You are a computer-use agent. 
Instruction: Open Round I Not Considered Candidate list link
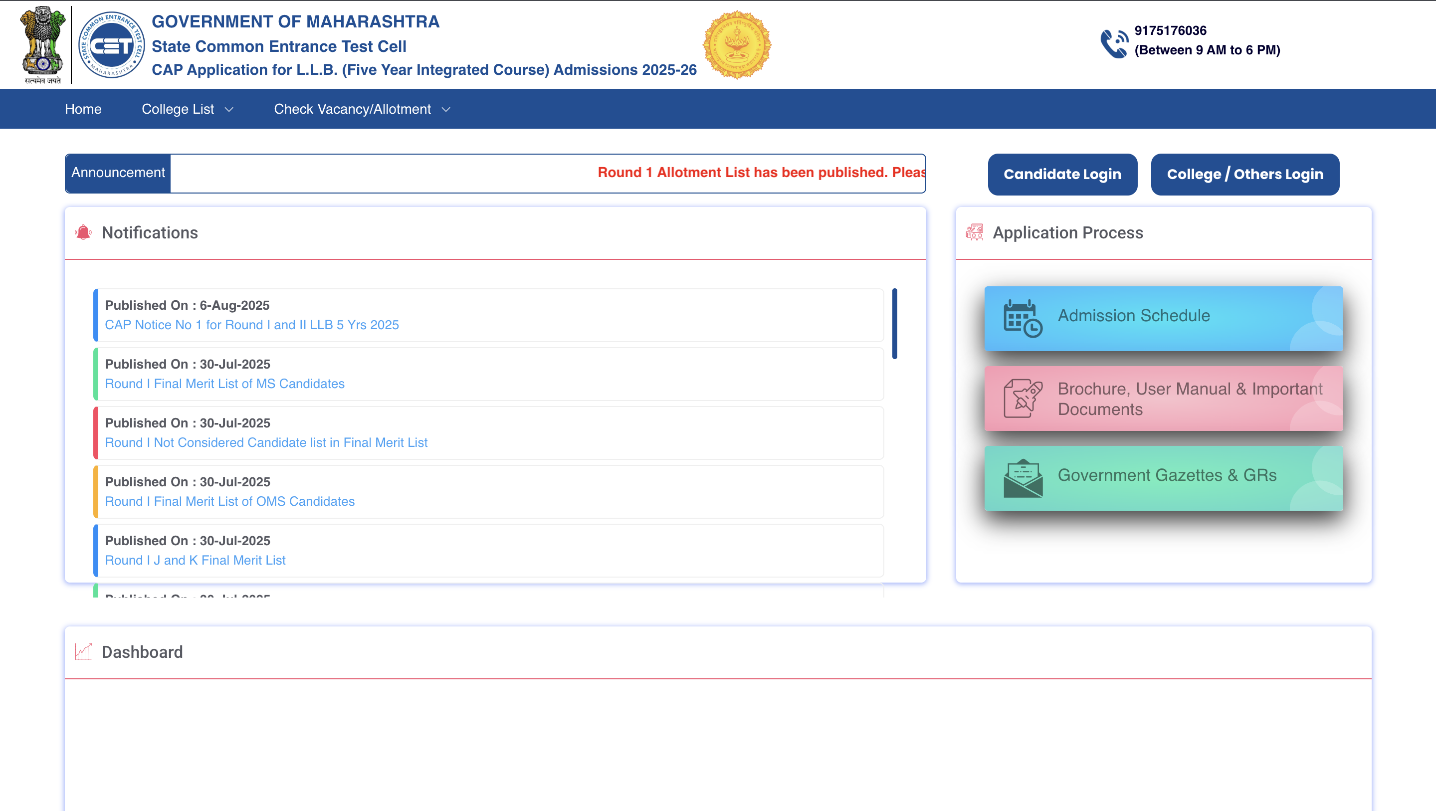tap(266, 442)
